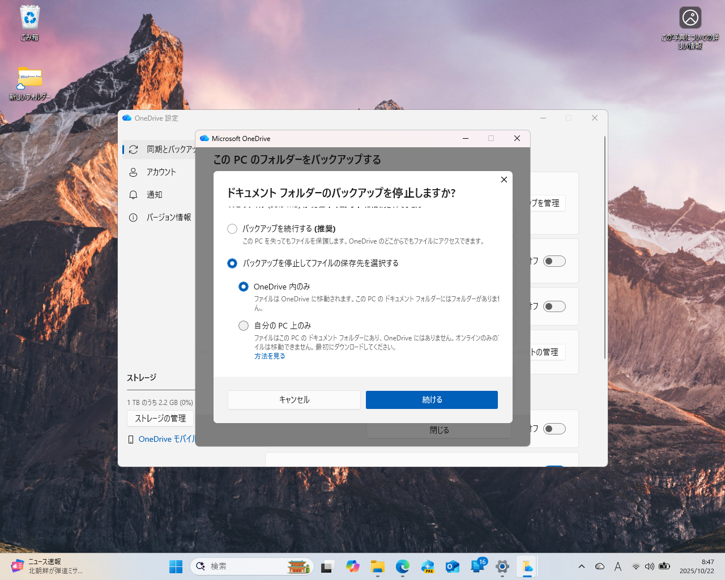The width and height of the screenshot is (725, 580).
Task: Open Microsoft Edge Dev PRE from taskbar
Action: coord(427,566)
